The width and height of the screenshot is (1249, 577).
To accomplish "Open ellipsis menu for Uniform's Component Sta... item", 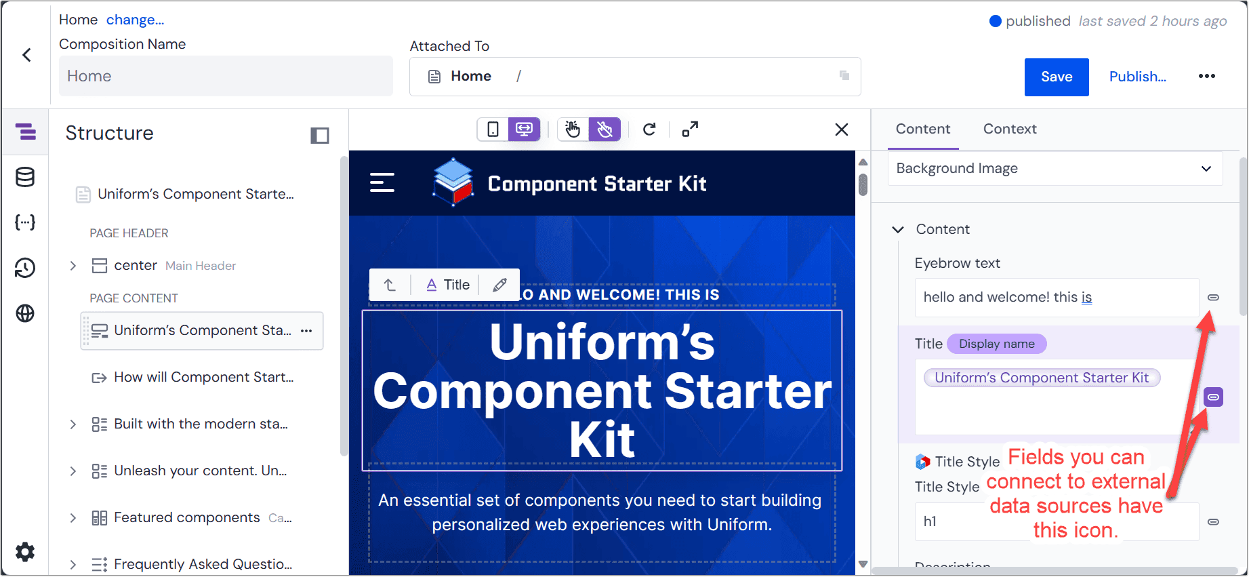I will pos(306,331).
